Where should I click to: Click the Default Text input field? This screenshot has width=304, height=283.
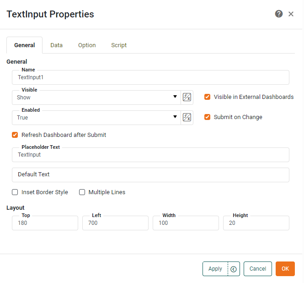point(151,175)
